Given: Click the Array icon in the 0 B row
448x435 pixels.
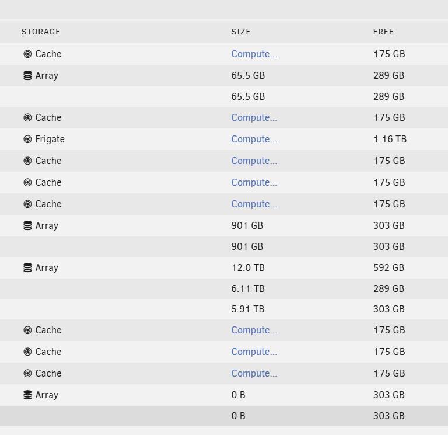Looking at the screenshot, I should [x=27, y=395].
